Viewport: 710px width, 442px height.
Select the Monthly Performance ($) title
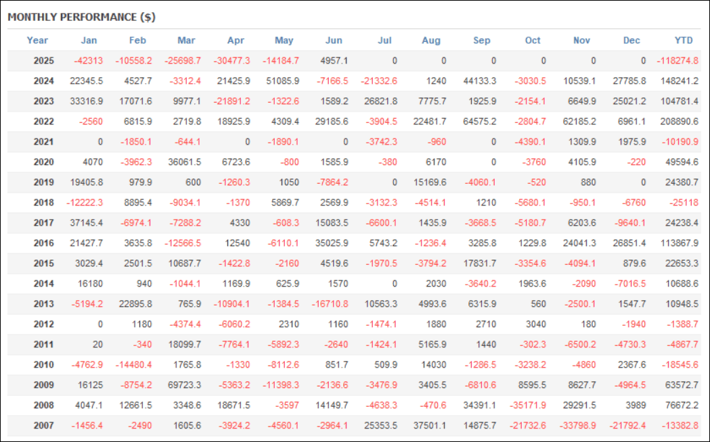click(81, 17)
